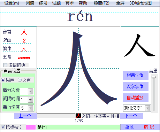Click the green 是(Y) field
The height and width of the screenshot is (132, 160).
78,127
